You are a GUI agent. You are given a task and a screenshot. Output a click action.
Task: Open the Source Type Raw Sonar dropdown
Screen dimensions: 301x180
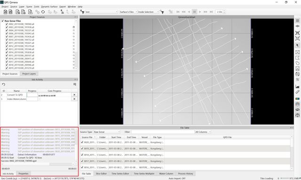107,132
